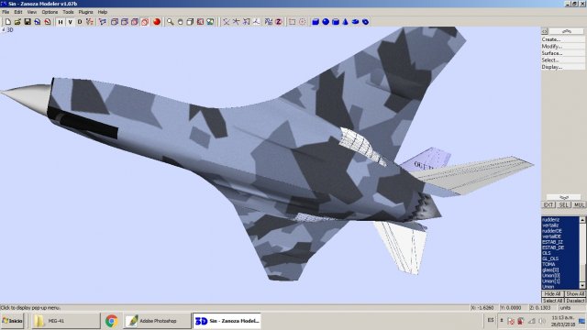Create a blue sphere primitive
The height and width of the screenshot is (330, 587).
coord(326,22)
